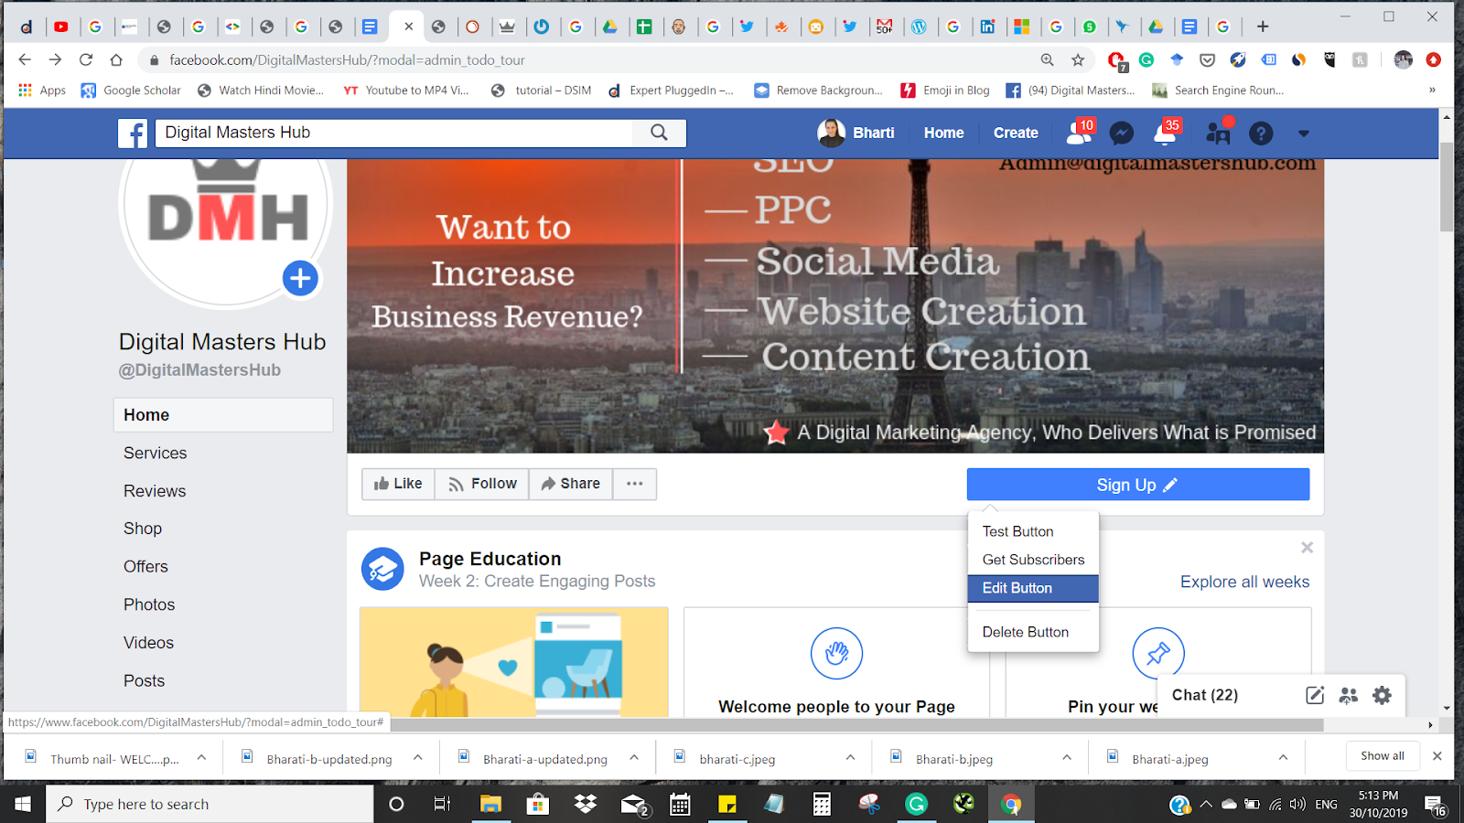The width and height of the screenshot is (1464, 823).
Task: Open friend requests icon with badge 10
Action: [1079, 134]
